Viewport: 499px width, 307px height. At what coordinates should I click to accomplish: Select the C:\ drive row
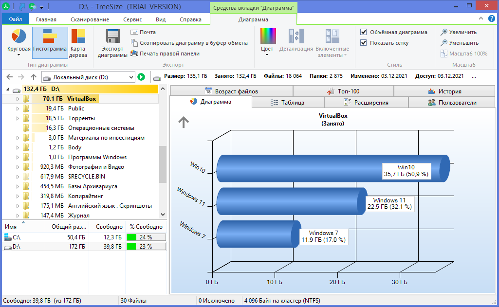click(84, 237)
